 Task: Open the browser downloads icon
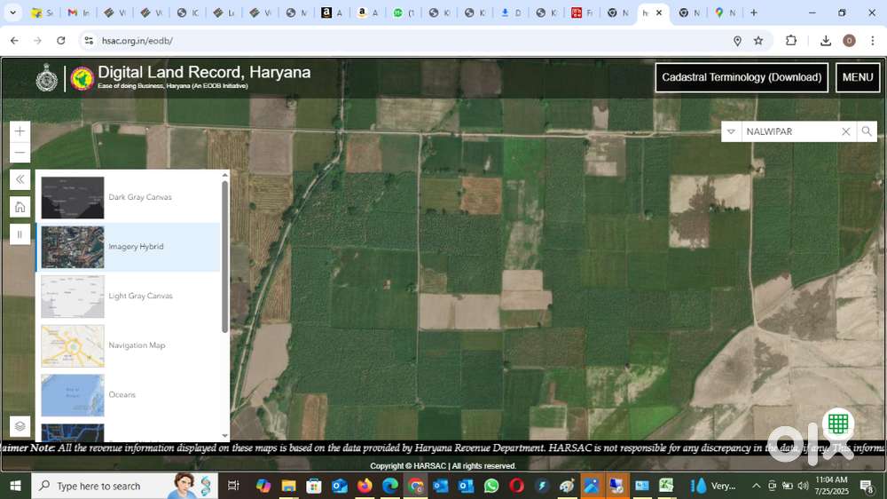tap(825, 41)
